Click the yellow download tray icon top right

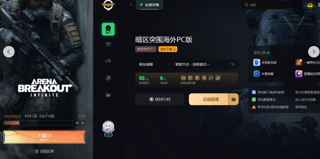click(x=310, y=5)
